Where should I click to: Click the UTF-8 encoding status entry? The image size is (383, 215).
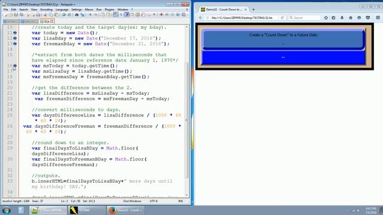coord(153,201)
